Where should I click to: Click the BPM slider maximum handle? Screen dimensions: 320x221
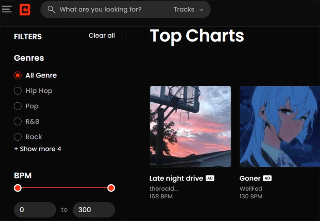coord(111,188)
